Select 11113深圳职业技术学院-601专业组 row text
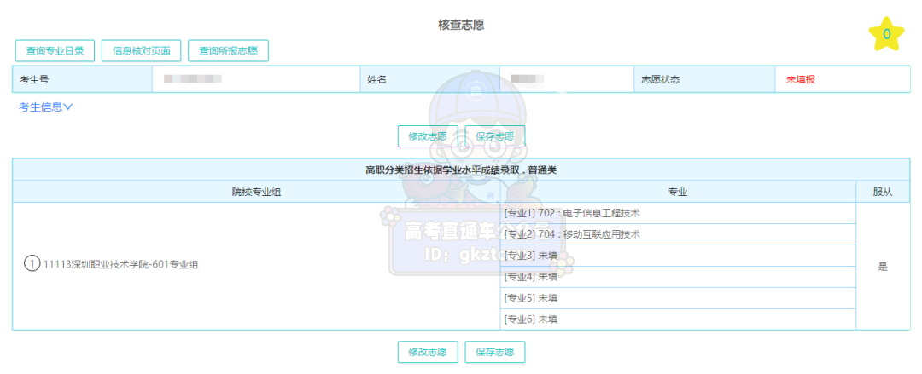 (x=121, y=265)
